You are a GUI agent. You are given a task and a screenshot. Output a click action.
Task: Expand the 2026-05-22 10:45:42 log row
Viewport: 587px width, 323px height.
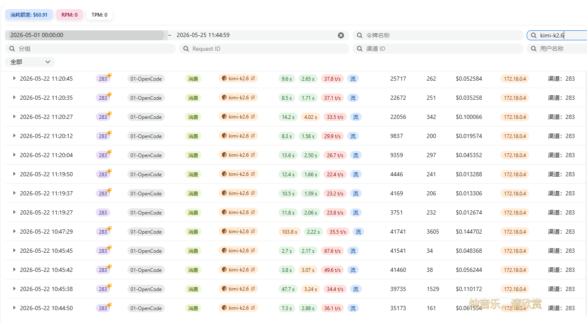pos(14,270)
